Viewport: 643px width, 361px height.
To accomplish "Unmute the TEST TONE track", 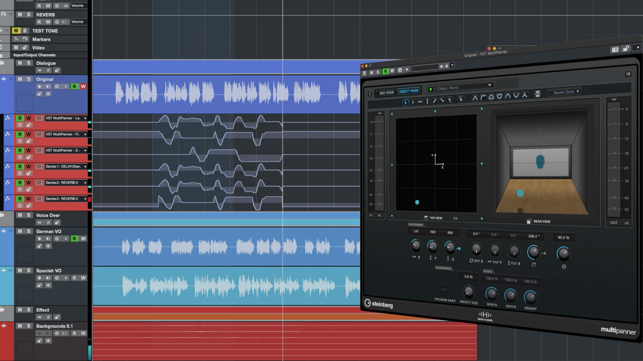I will click(15, 31).
